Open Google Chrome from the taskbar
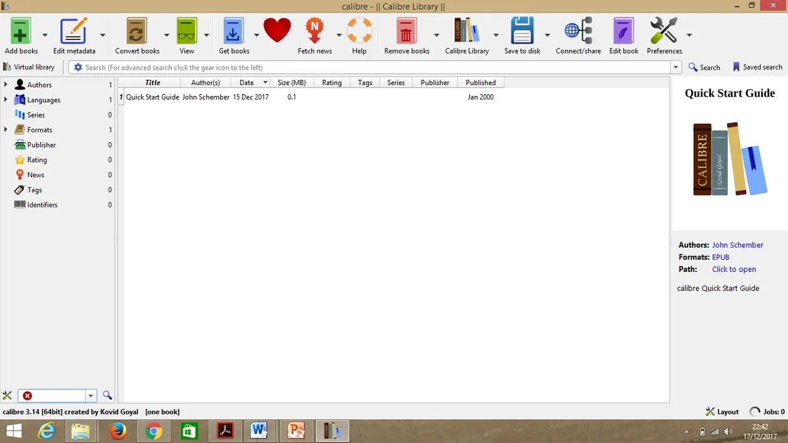The width and height of the screenshot is (788, 443). point(153,431)
